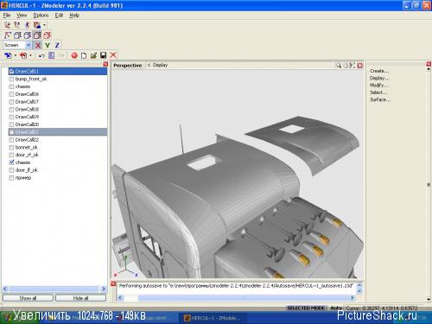Open the Help menu
The height and width of the screenshot is (324, 432).
pos(74,16)
